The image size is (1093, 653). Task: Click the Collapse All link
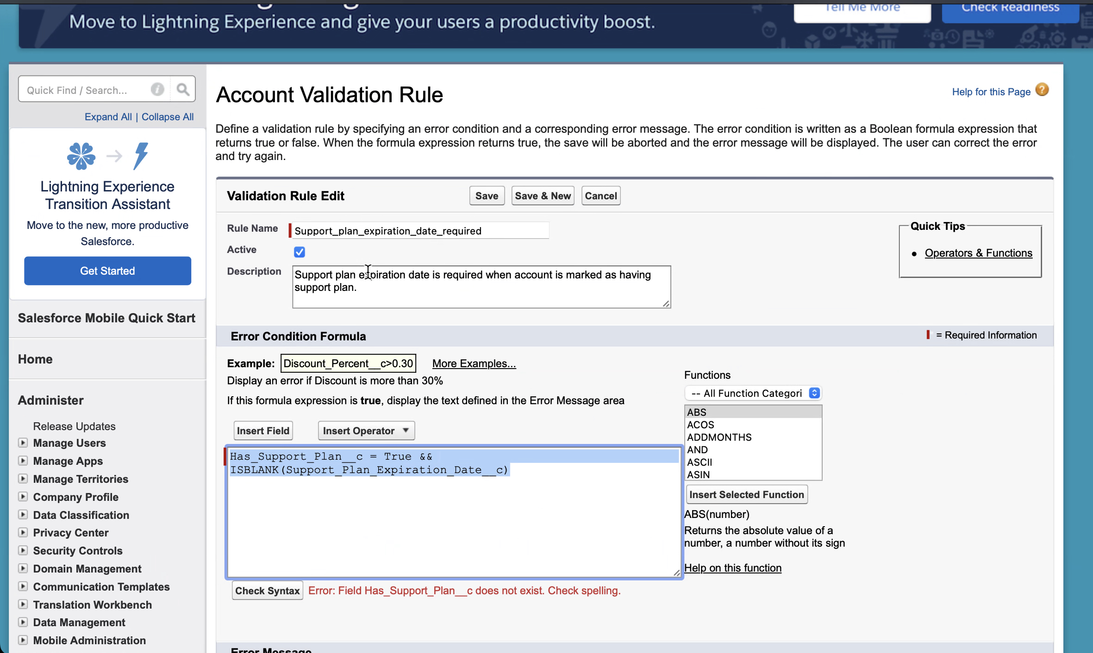tap(168, 117)
